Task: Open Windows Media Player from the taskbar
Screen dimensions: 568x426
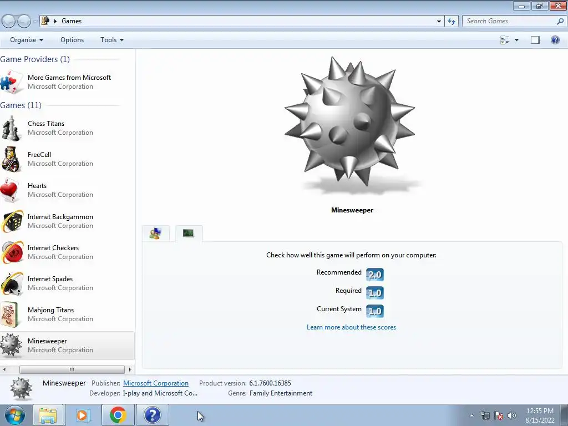Action: pyautogui.click(x=82, y=415)
